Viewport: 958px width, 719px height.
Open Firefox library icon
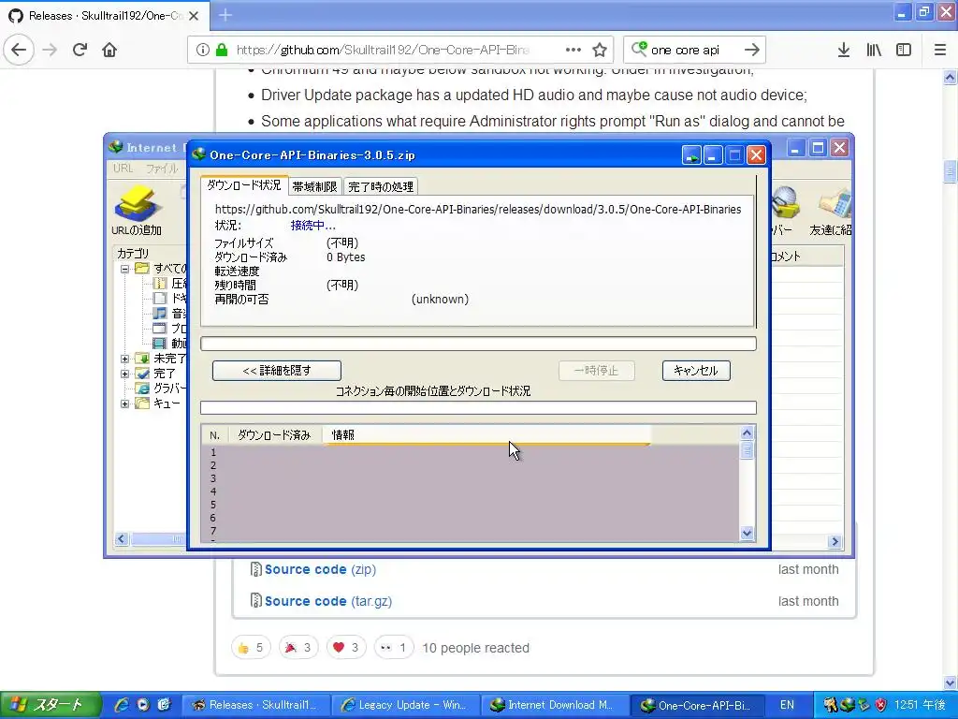tap(874, 50)
